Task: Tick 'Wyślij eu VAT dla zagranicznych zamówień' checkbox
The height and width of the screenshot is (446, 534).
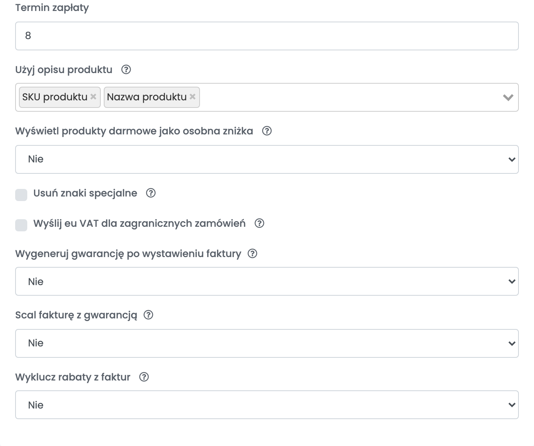Action: click(21, 225)
